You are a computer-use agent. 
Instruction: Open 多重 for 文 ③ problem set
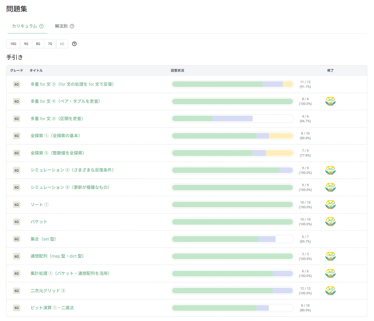[x=72, y=84]
